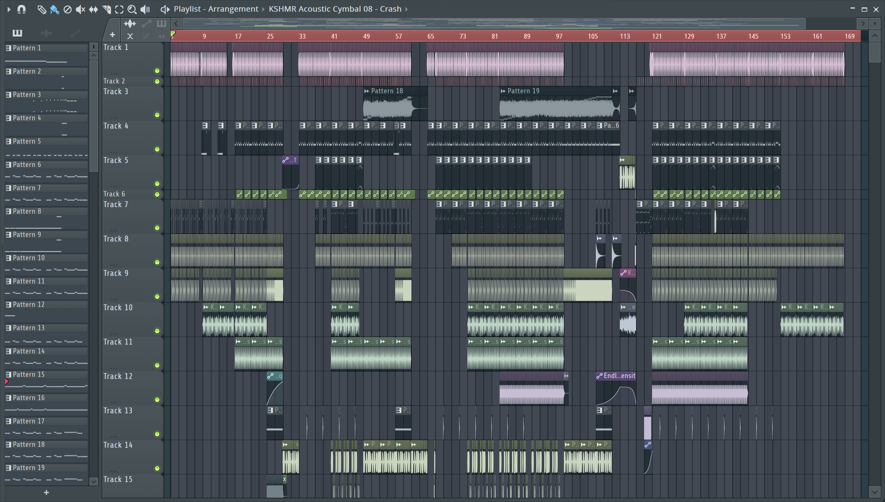The image size is (885, 502).
Task: Open KSHMR Acoustic Cymbal 08 clip selector
Action: (335, 9)
